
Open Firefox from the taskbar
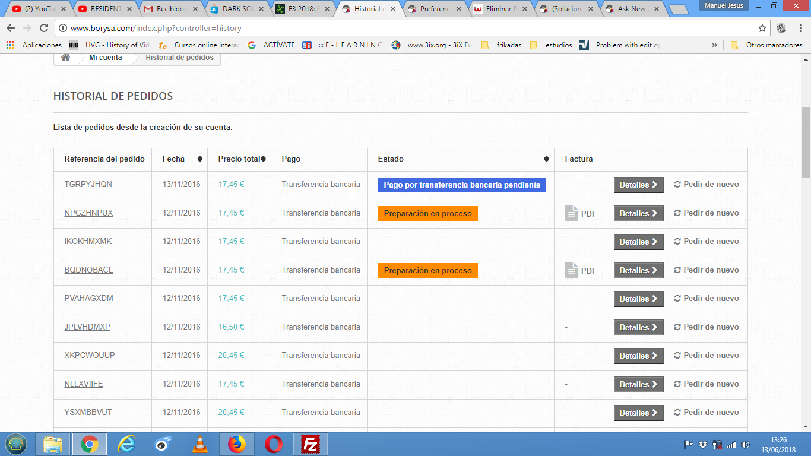pyautogui.click(x=237, y=444)
